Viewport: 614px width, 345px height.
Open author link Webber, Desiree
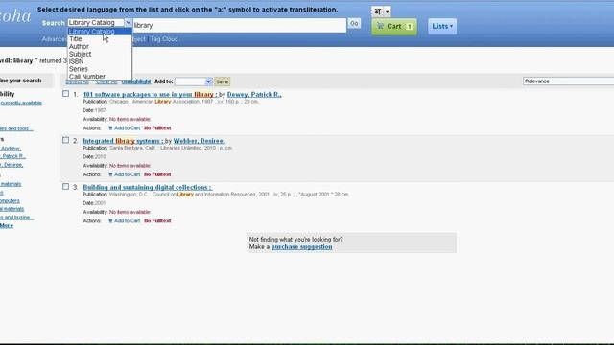[x=199, y=141]
